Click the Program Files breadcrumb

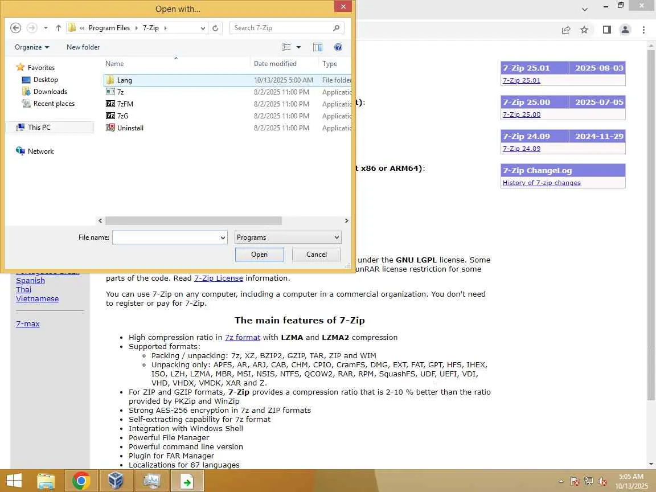coord(109,28)
